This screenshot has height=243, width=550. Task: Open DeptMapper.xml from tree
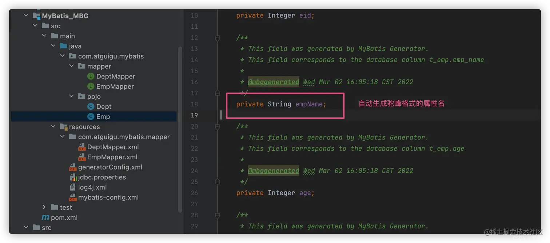[113, 147]
